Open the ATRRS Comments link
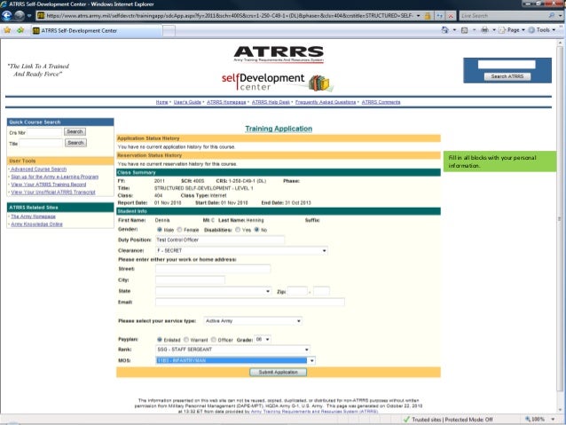 [381, 102]
